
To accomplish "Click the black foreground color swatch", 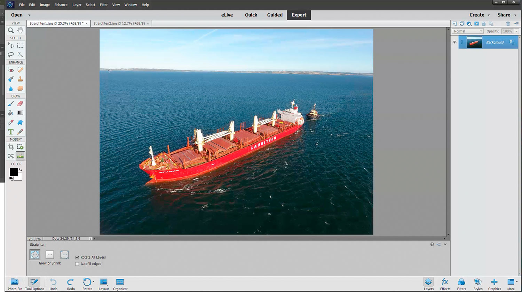I will tap(13, 172).
